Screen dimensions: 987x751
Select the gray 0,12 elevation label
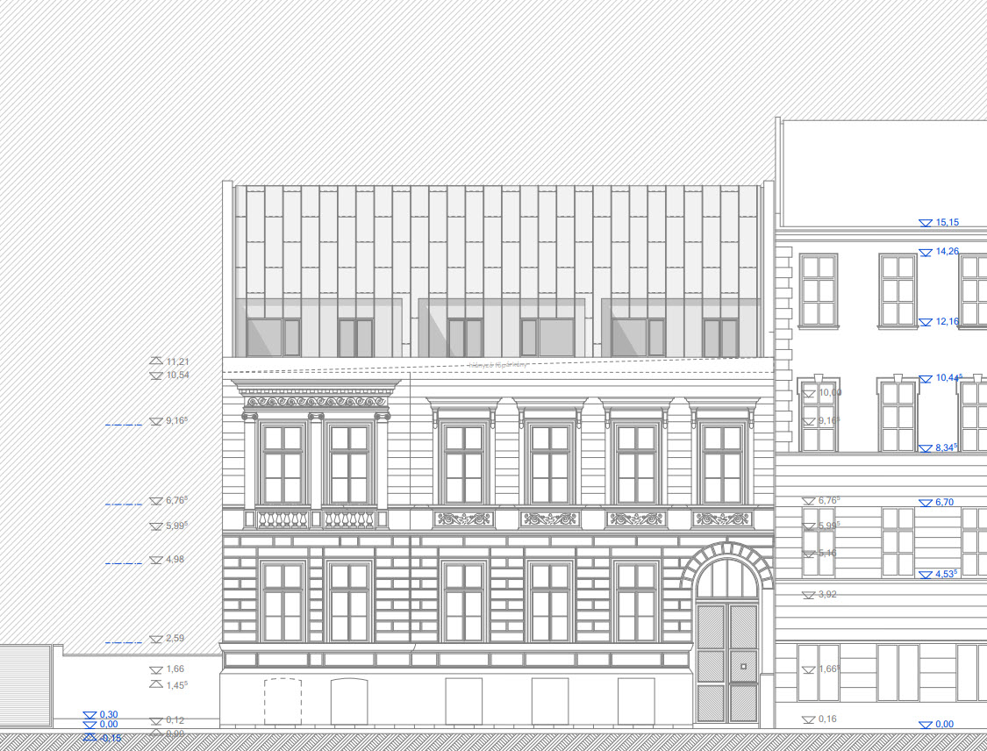click(175, 720)
